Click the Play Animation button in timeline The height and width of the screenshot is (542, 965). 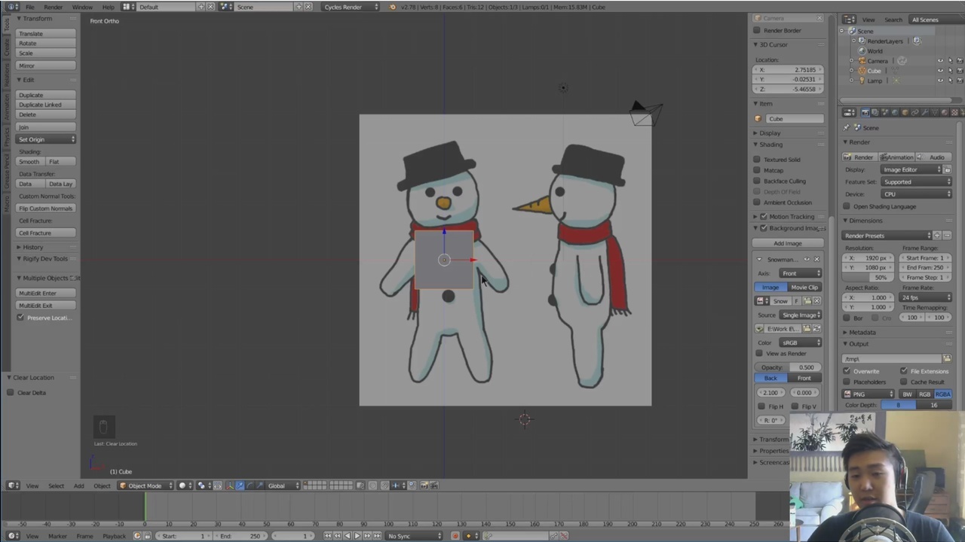click(357, 536)
